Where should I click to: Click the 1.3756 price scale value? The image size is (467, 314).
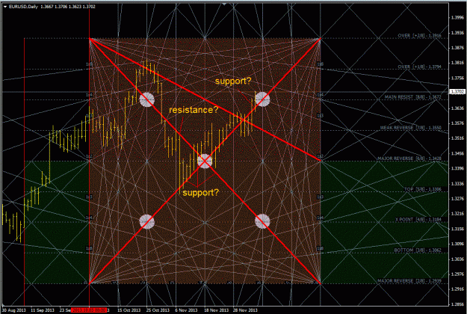[x=457, y=78]
